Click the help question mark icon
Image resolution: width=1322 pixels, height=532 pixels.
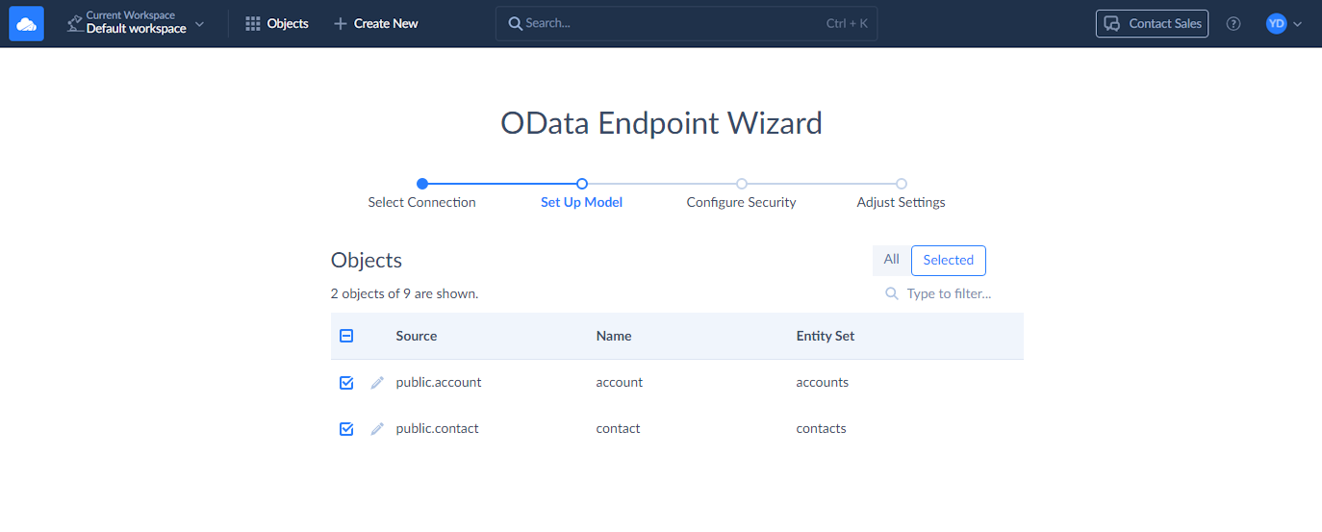(x=1233, y=24)
